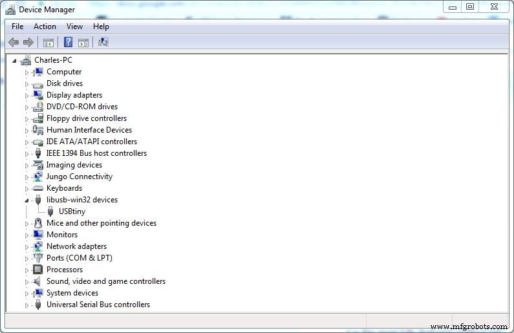Select Mice and other pointing devices label

pyautogui.click(x=102, y=223)
